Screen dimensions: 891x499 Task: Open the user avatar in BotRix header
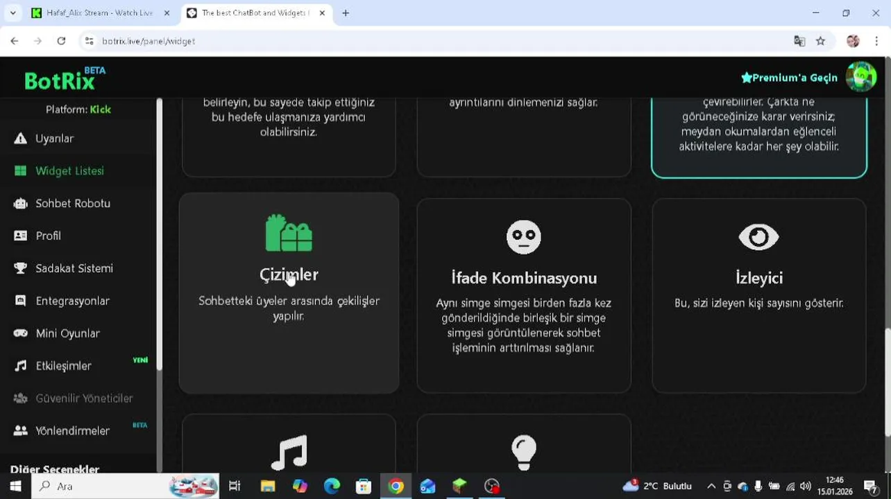(861, 77)
